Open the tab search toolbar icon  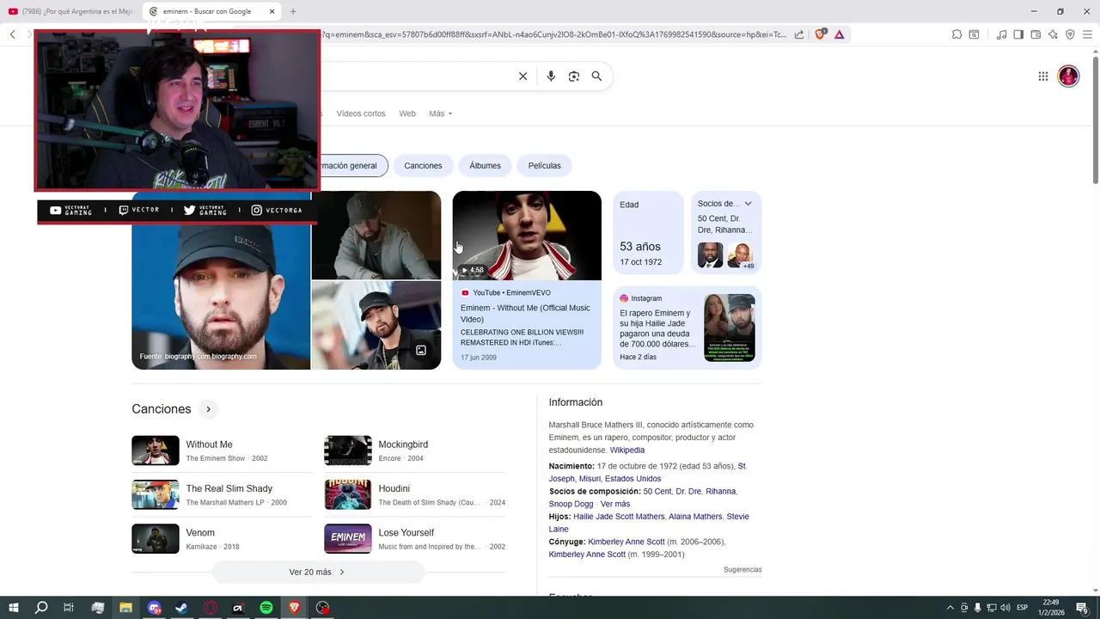974,34
